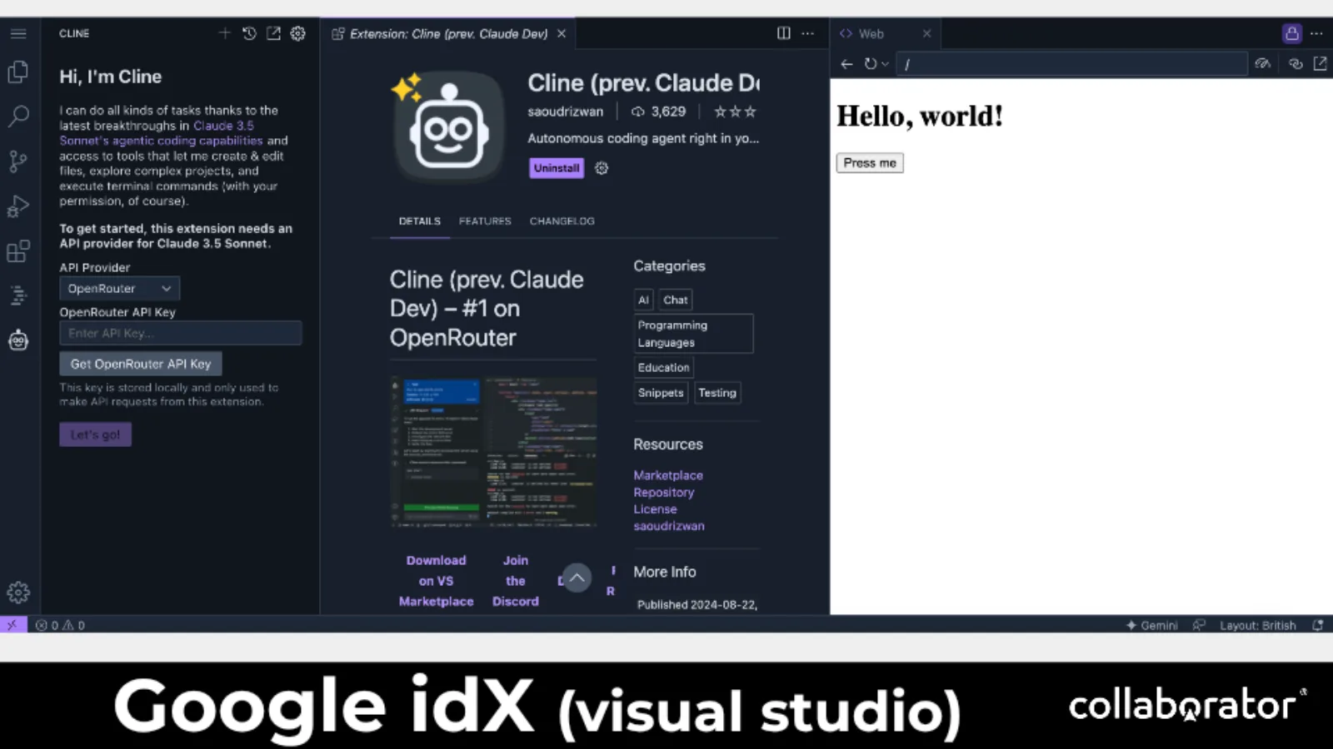Select the Cline robot icon in activity bar
The width and height of the screenshot is (1333, 749).
(18, 340)
